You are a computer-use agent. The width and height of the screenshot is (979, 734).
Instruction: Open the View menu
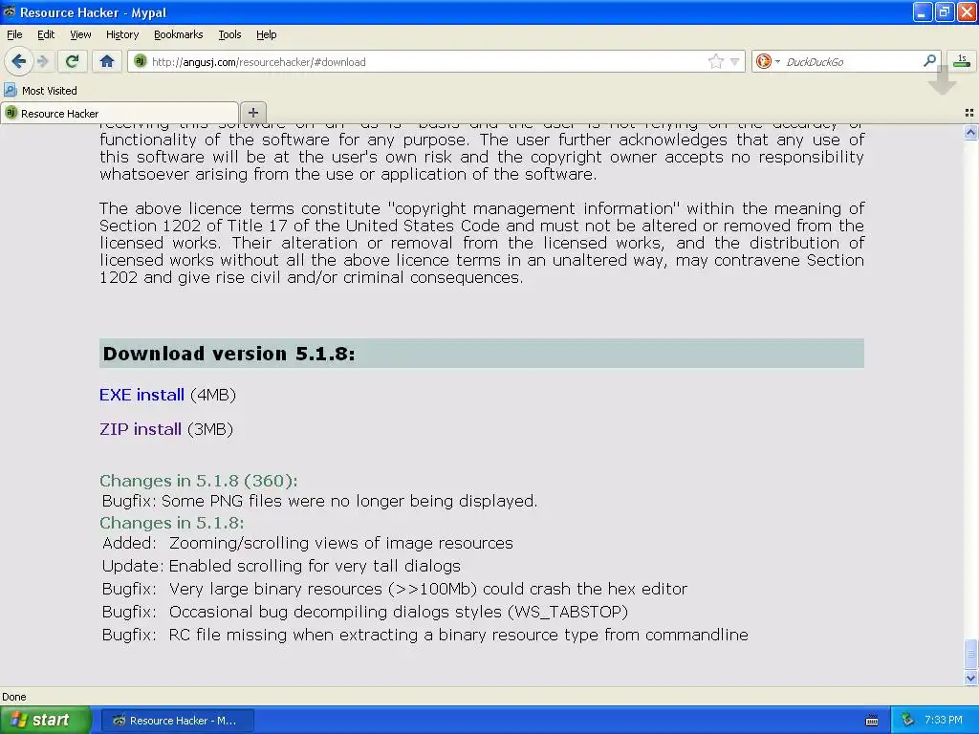[80, 34]
